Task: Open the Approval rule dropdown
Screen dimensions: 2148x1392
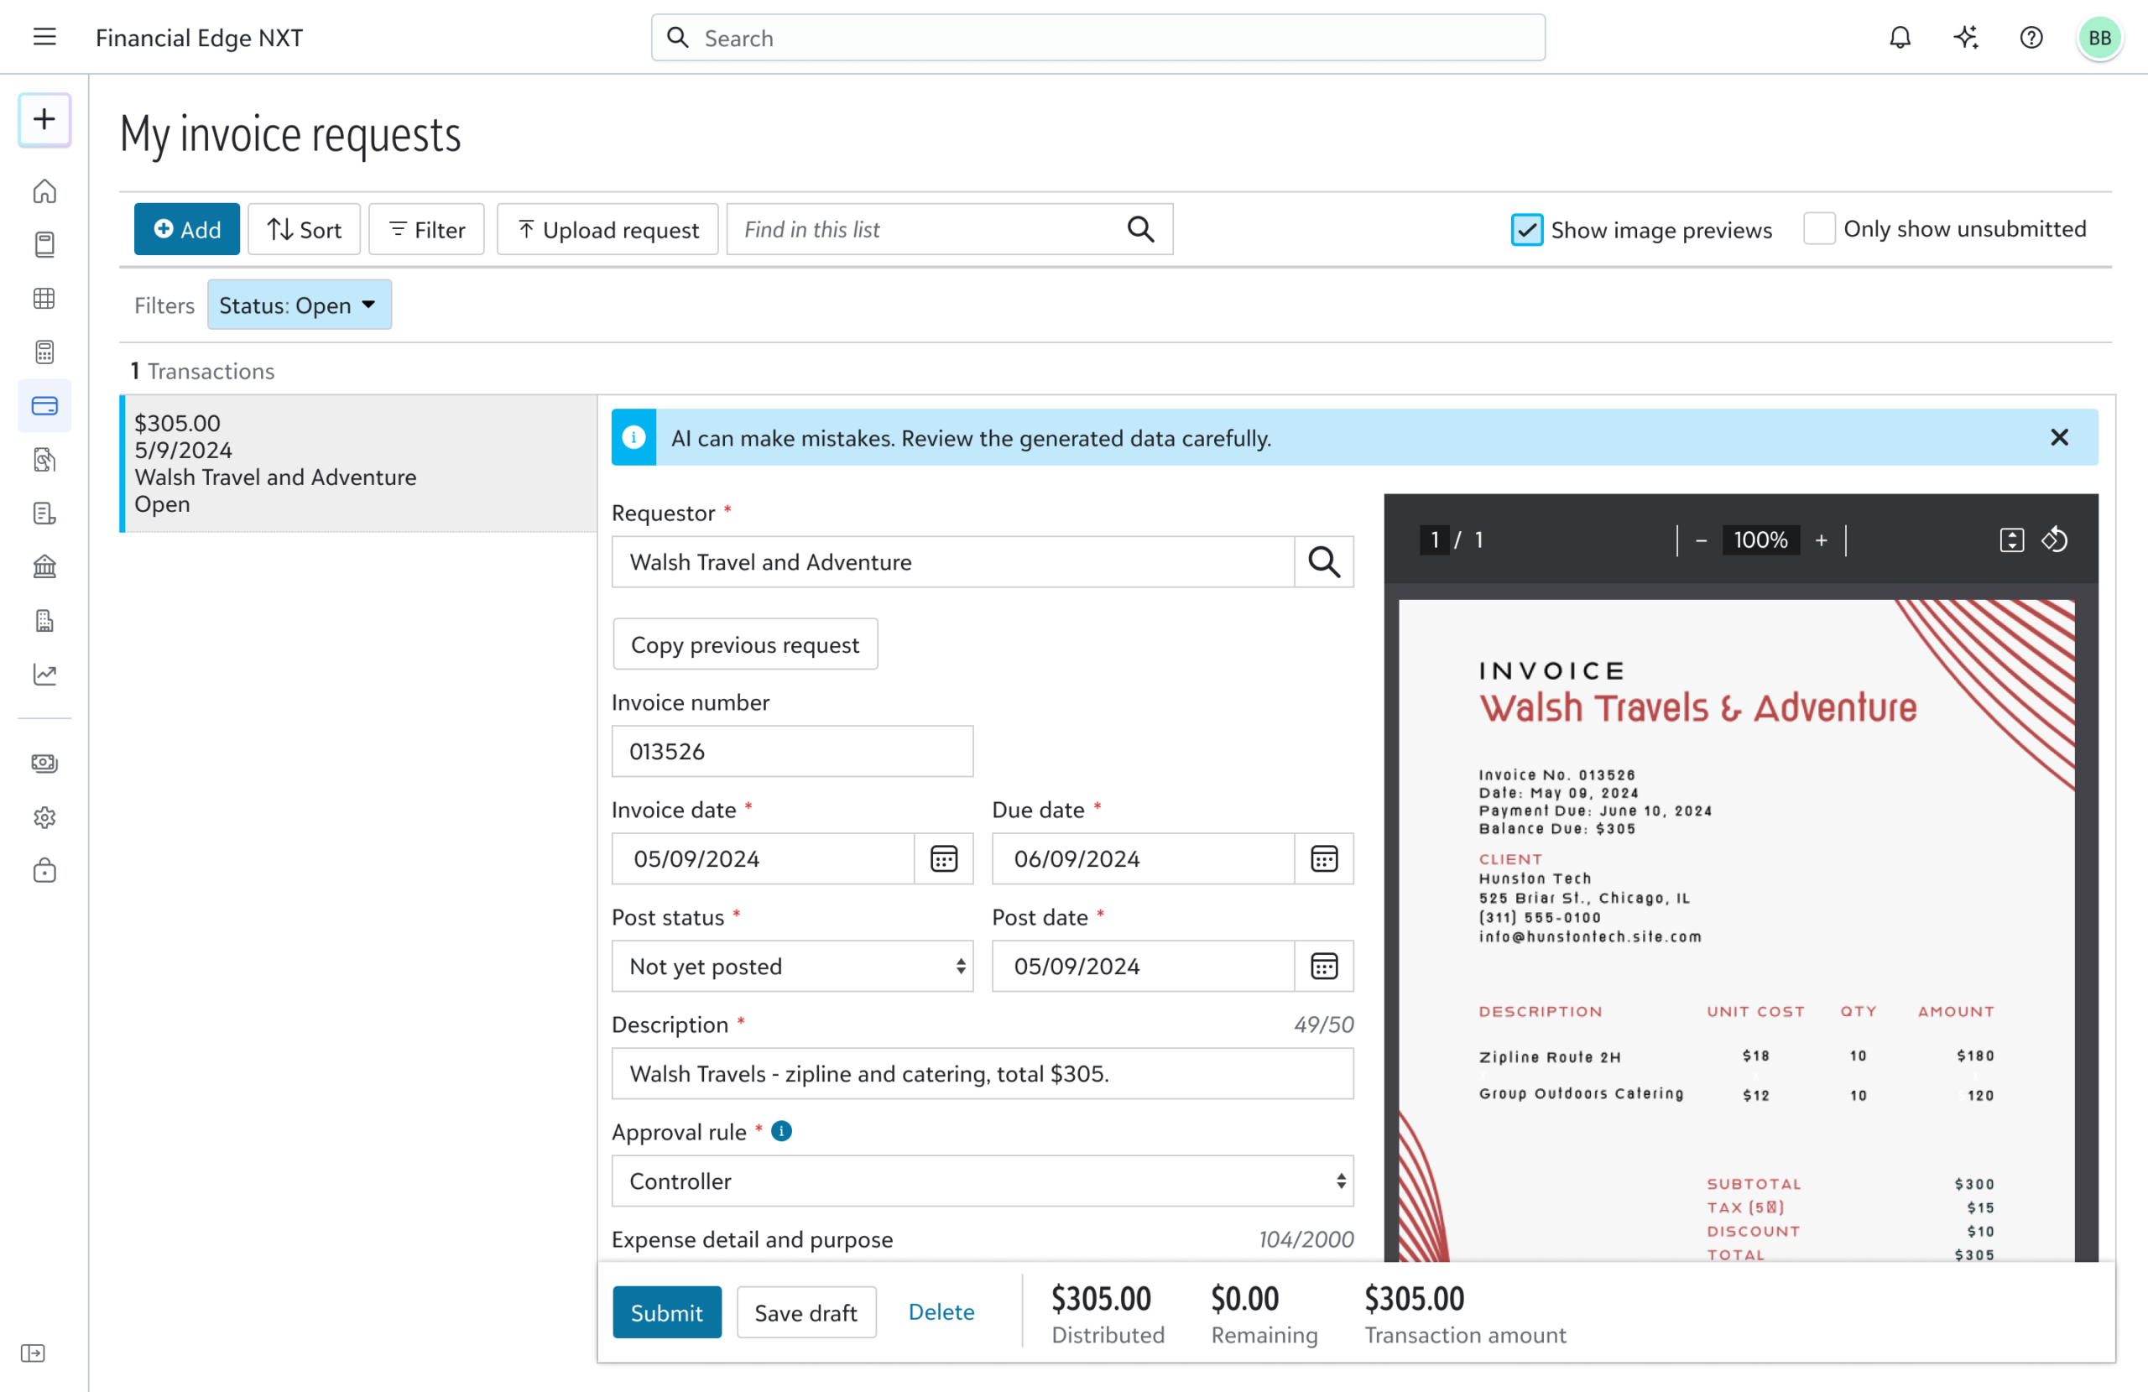Action: (x=982, y=1181)
